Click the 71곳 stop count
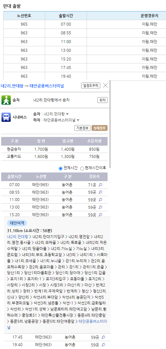 pyautogui.click(x=92, y=185)
